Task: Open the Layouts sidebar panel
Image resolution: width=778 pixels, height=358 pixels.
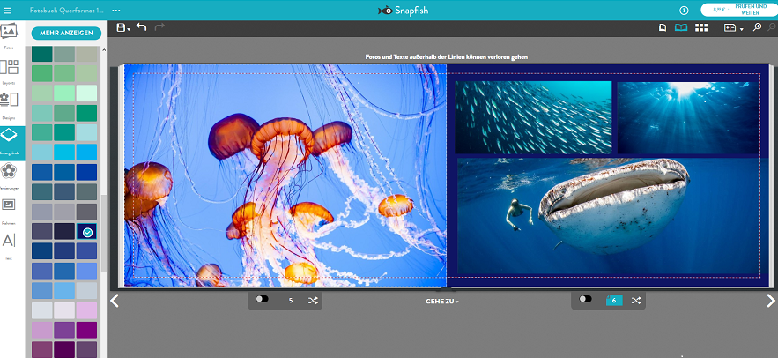Action: pyautogui.click(x=9, y=72)
